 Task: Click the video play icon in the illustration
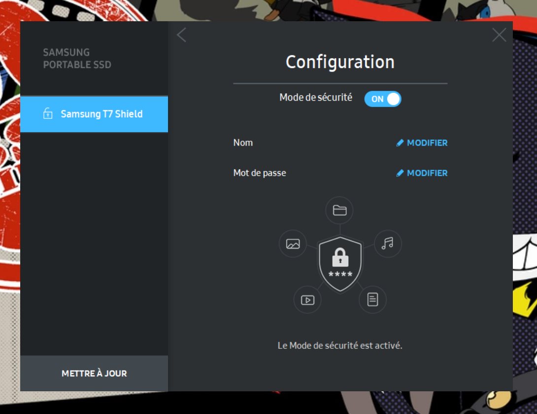307,300
